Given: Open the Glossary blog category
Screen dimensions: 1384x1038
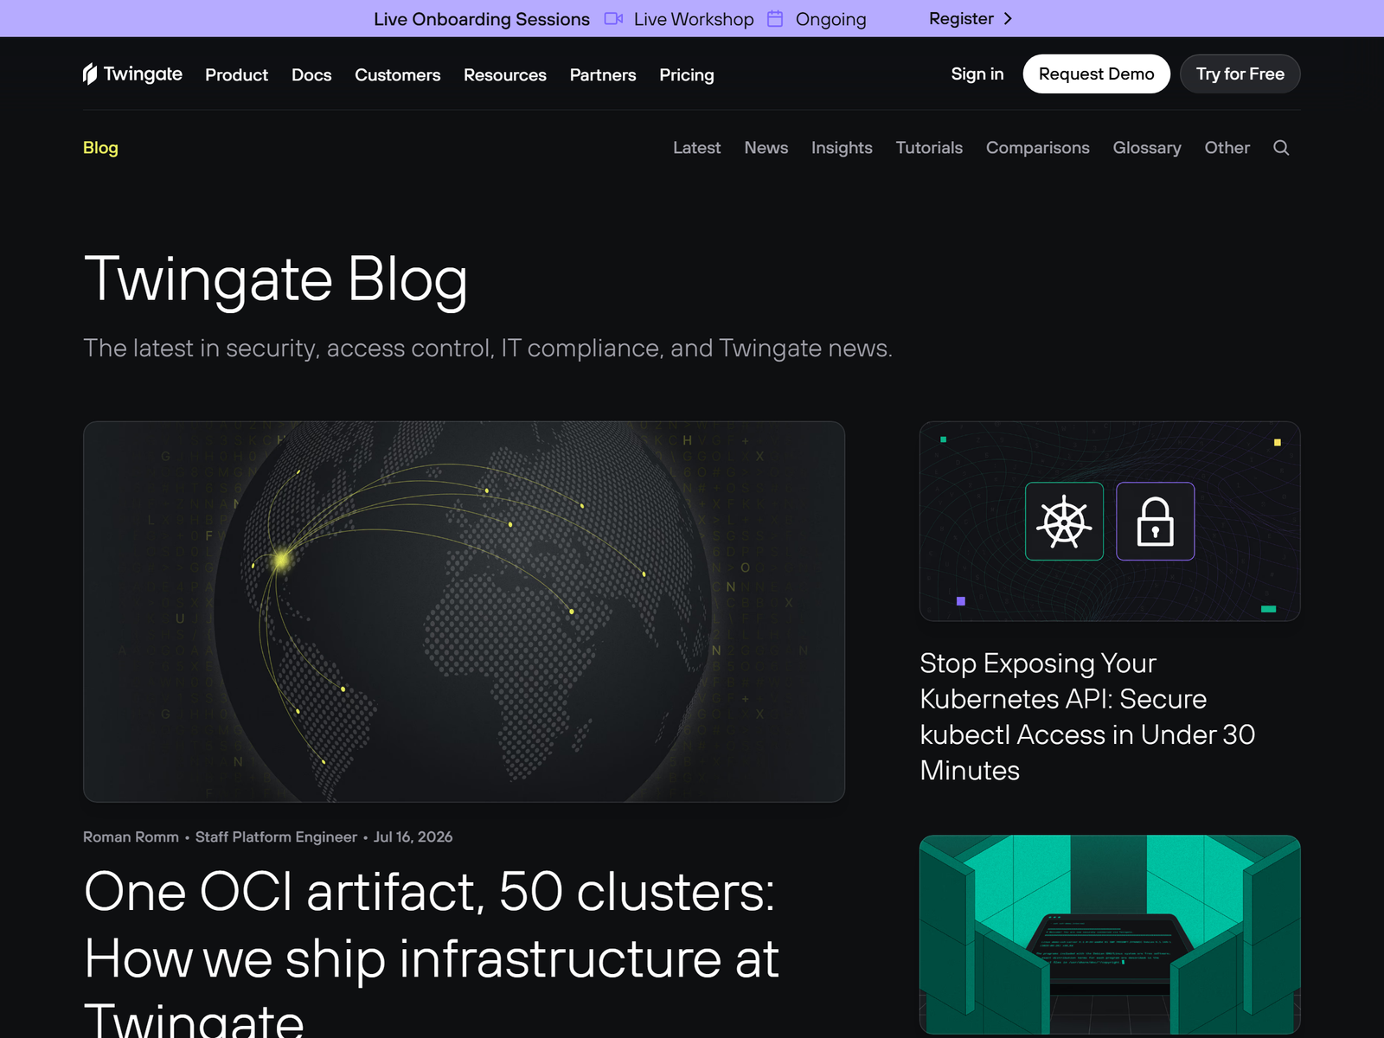Looking at the screenshot, I should click(1147, 148).
